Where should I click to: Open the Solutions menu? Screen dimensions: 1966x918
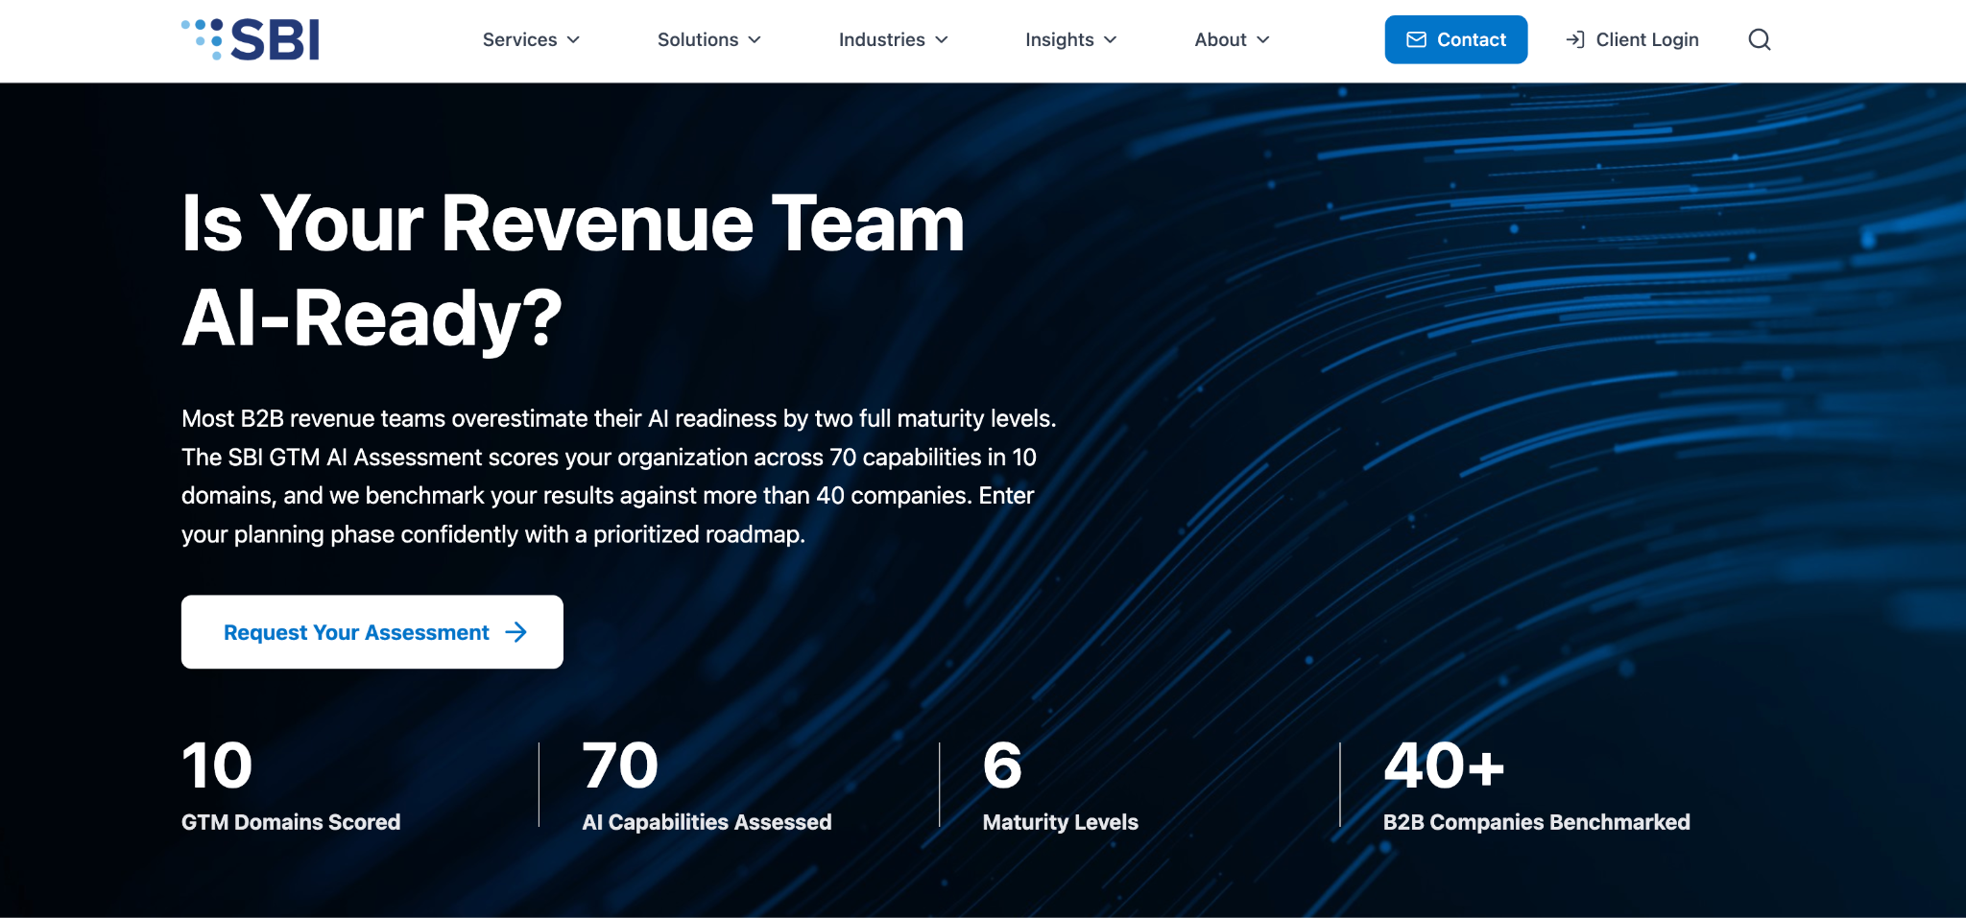(x=709, y=39)
